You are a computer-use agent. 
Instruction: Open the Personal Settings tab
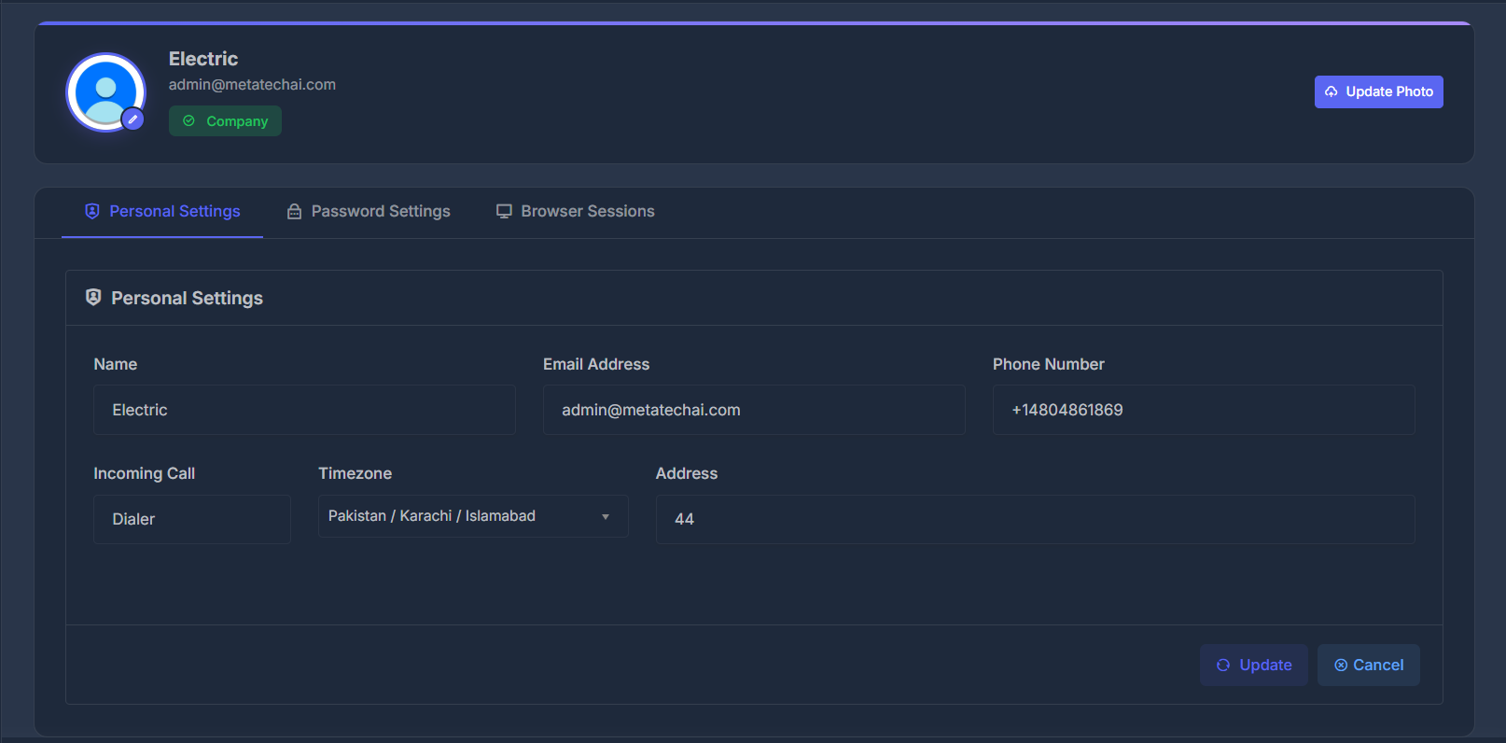(162, 212)
